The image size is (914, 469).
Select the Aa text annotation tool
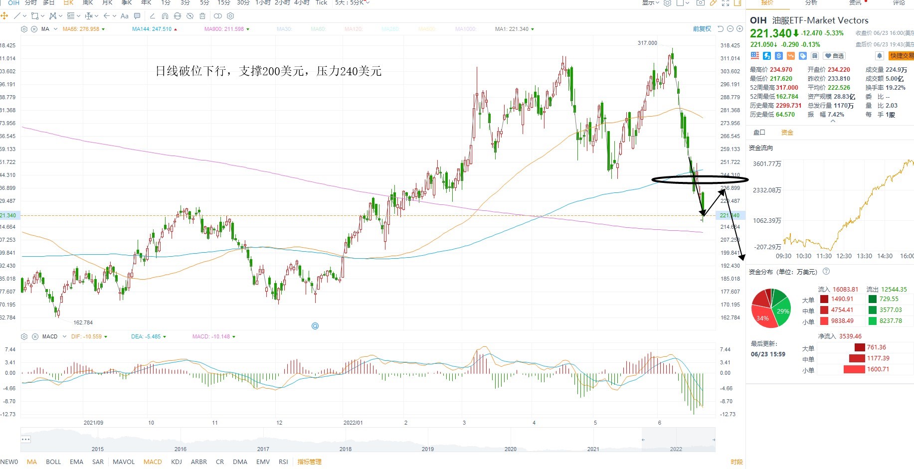(125, 16)
